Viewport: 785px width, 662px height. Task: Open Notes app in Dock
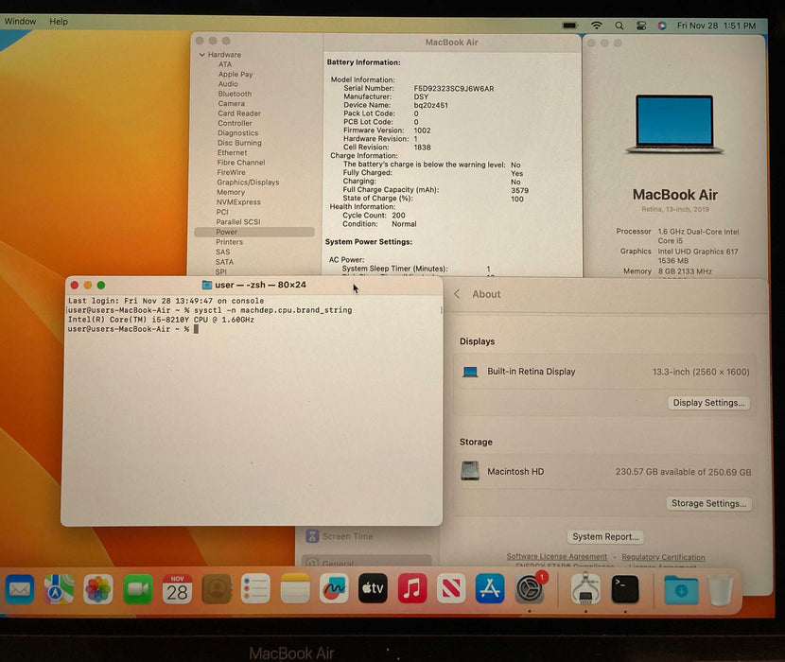tap(295, 589)
